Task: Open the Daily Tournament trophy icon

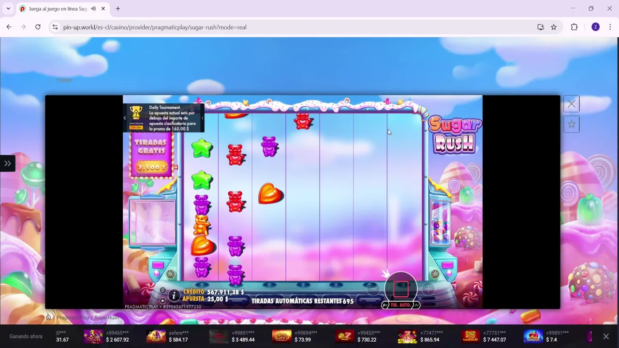Action: coord(136,113)
